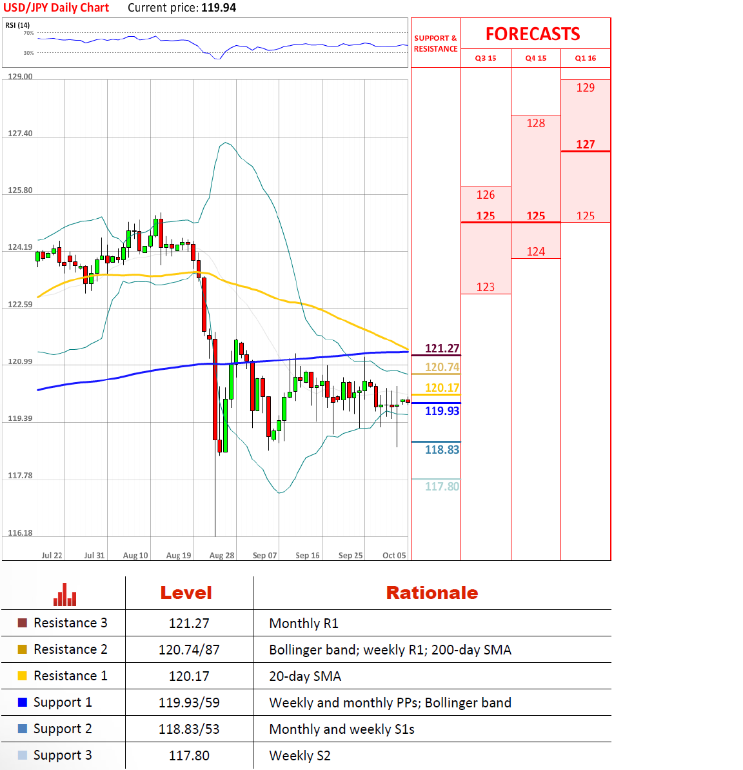
Task: Click the Level column header
Action: coord(186,593)
